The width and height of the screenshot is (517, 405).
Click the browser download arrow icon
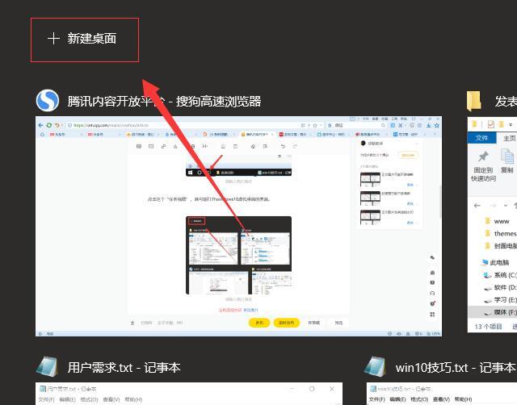point(428,125)
